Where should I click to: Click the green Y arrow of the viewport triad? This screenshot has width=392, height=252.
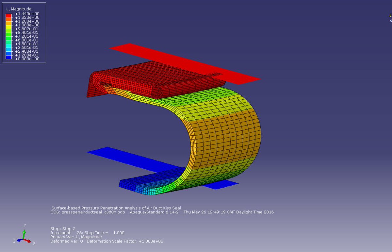tap(24, 233)
